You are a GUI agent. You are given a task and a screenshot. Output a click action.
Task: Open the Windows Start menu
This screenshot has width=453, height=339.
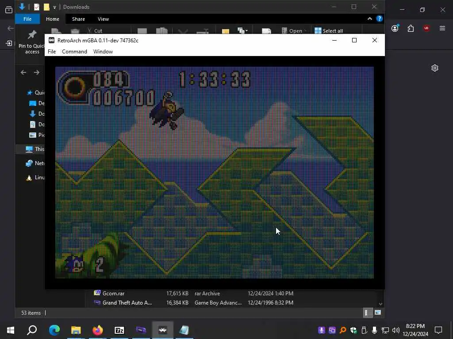[11, 330]
